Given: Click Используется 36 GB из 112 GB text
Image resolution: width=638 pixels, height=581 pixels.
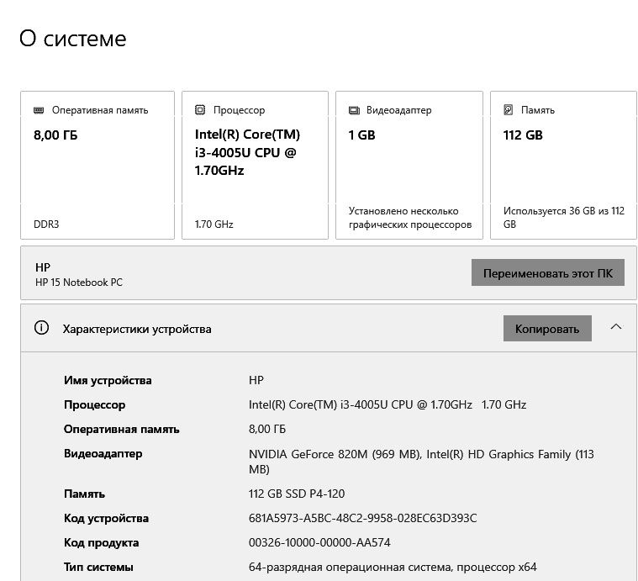Looking at the screenshot, I should tap(563, 218).
